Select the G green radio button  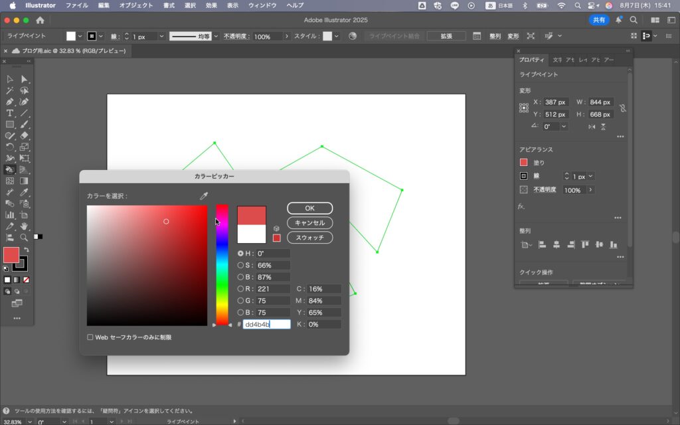240,300
